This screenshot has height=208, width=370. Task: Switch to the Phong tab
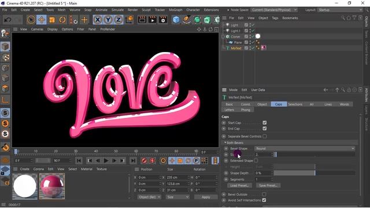(x=245, y=110)
